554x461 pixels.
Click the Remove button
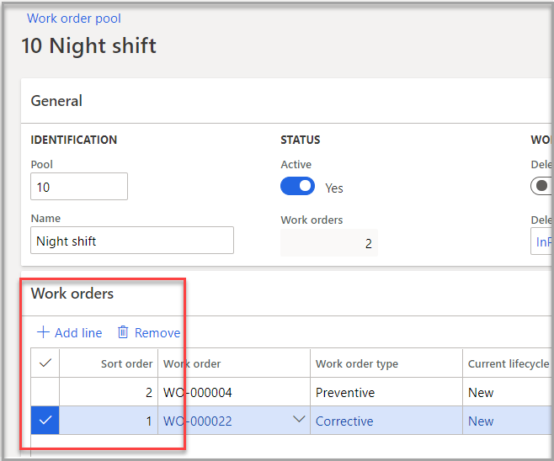click(x=149, y=332)
